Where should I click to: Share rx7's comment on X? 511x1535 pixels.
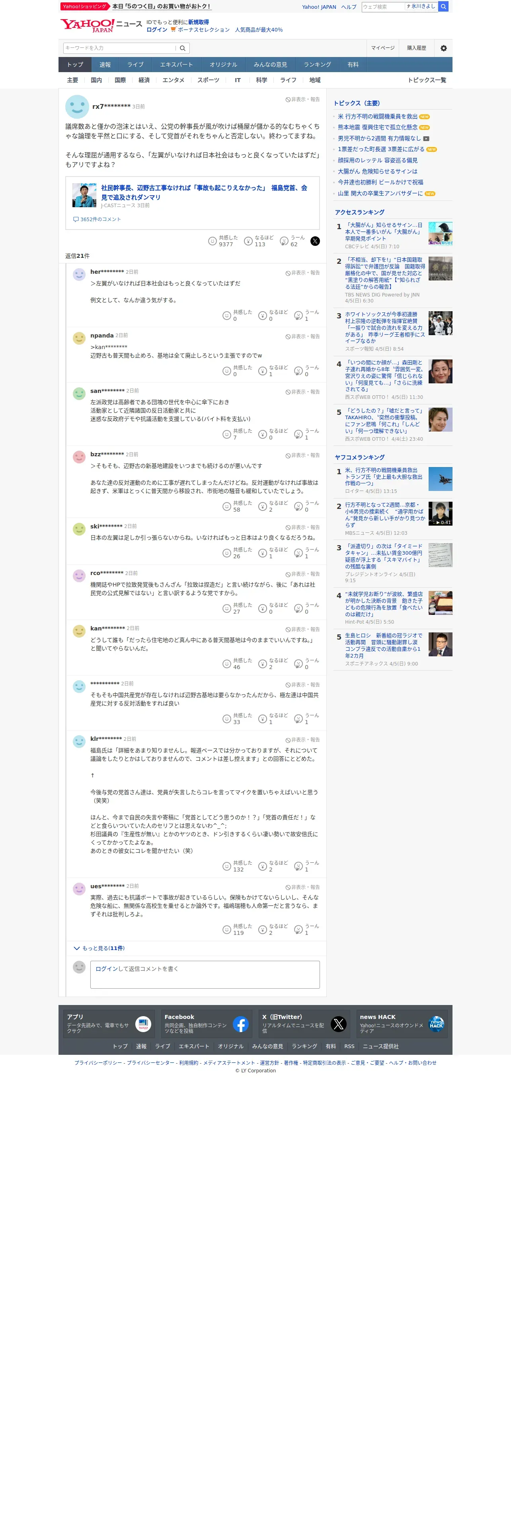(x=315, y=241)
